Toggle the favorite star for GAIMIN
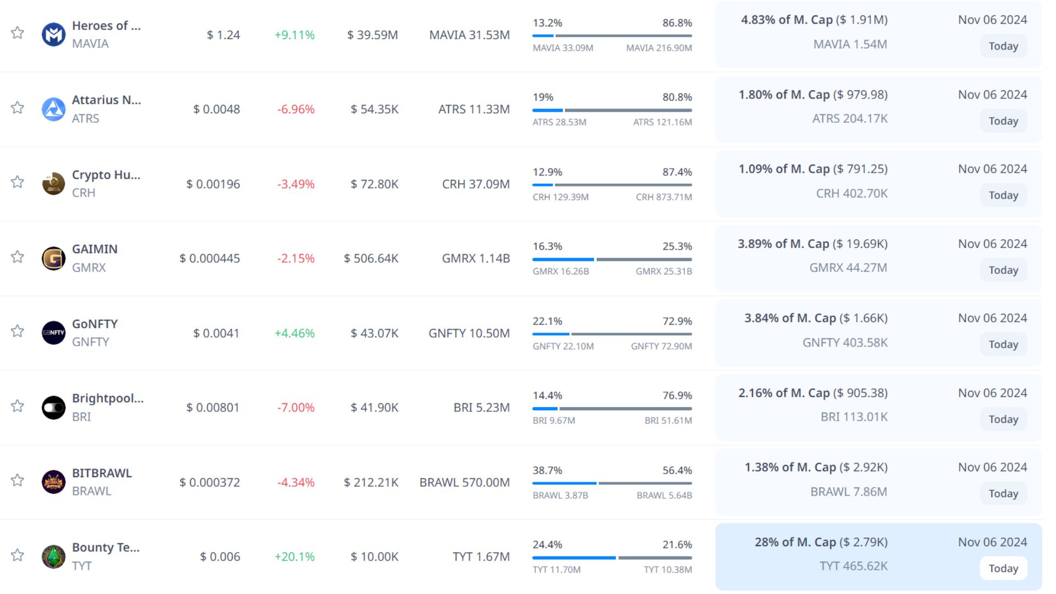 [18, 257]
